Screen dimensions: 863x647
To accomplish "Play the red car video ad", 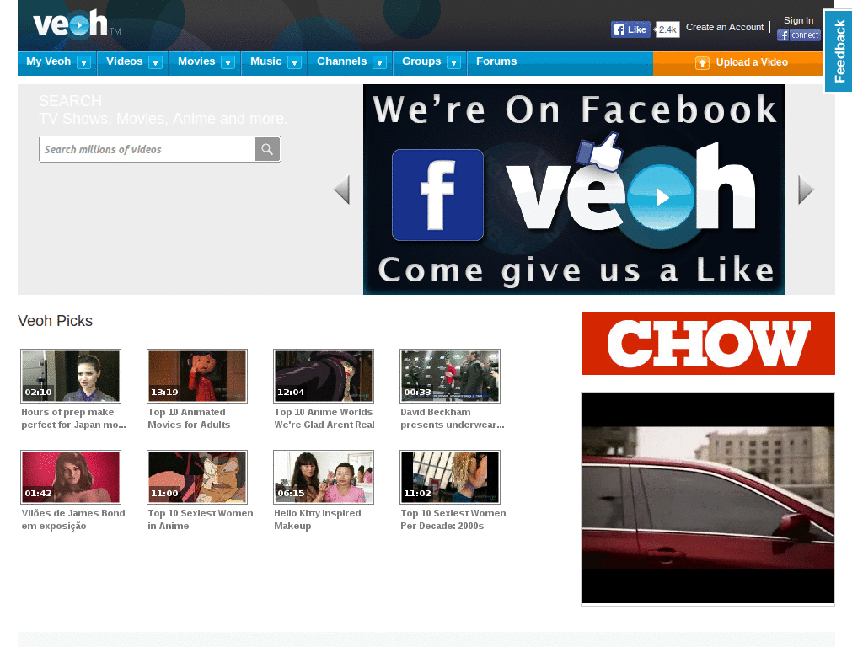I will pos(708,498).
